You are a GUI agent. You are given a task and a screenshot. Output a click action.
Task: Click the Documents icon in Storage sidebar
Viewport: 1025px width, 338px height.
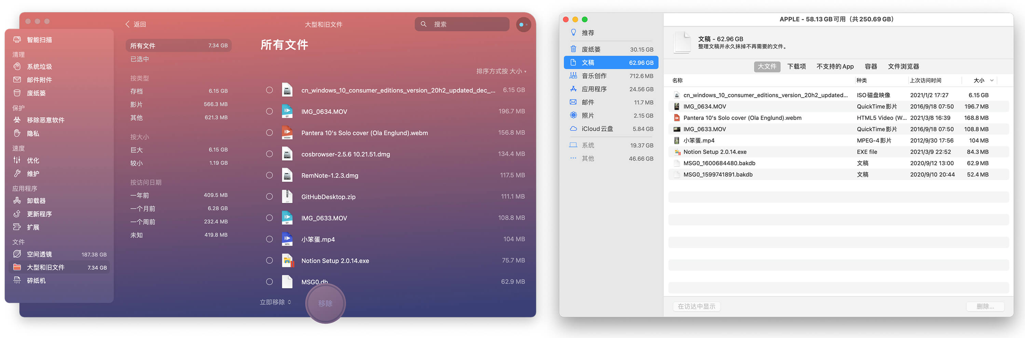[573, 62]
